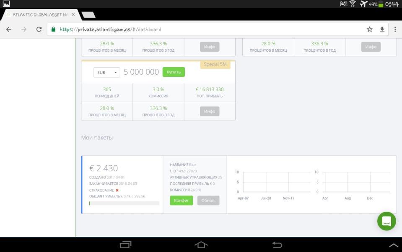Click the ПОСЛЕДНЯЯ ПРИБЫЛЬ € 0 line

[x=192, y=184]
